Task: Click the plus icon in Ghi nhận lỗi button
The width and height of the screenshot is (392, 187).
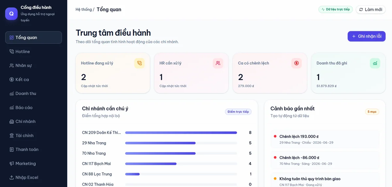Action: [x=354, y=36]
